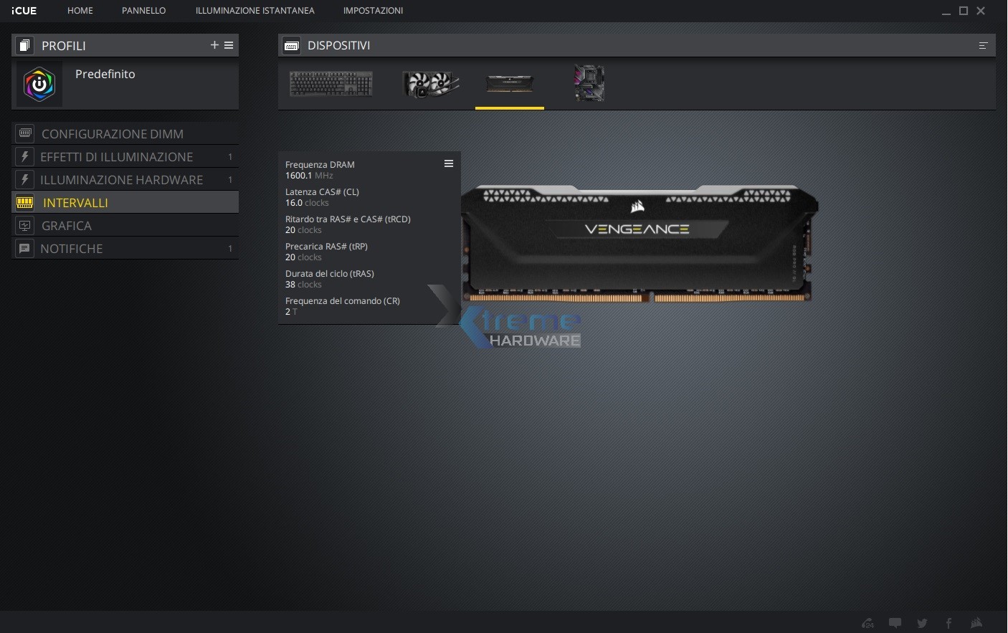Open the DRAM timings widget menu

coord(449,163)
